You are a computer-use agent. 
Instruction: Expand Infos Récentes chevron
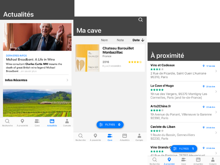(67, 80)
